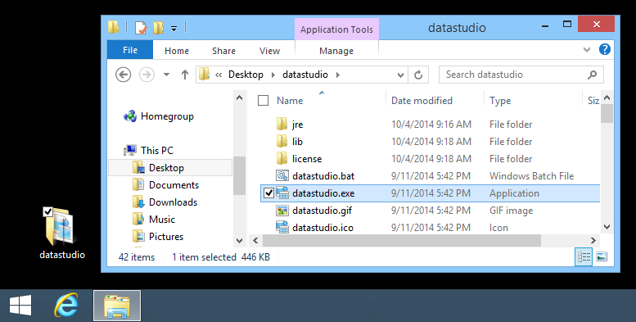This screenshot has width=636, height=322.
Task: Select the datastudio.bat file icon
Action: coord(282,176)
